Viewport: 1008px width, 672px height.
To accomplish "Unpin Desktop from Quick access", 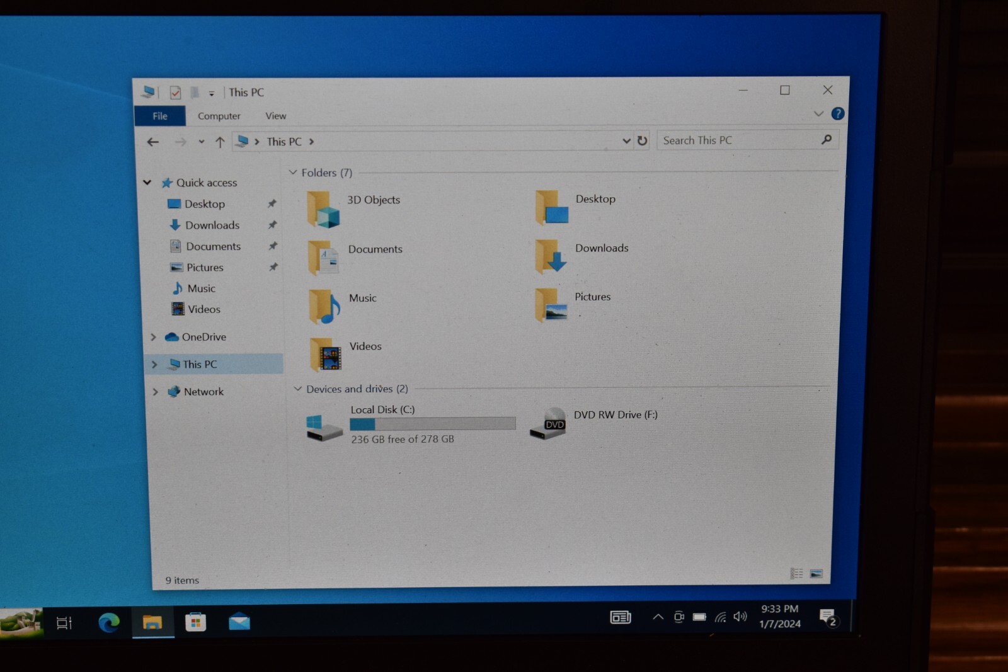I will [x=272, y=203].
